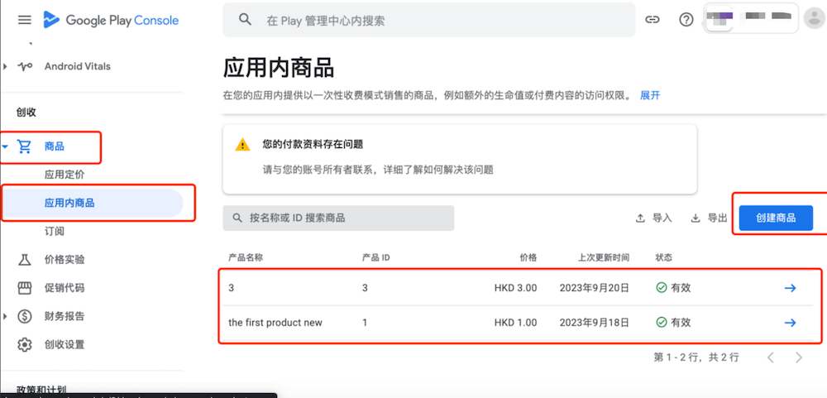Click the user account avatar
The image size is (827, 398).
tap(814, 19)
